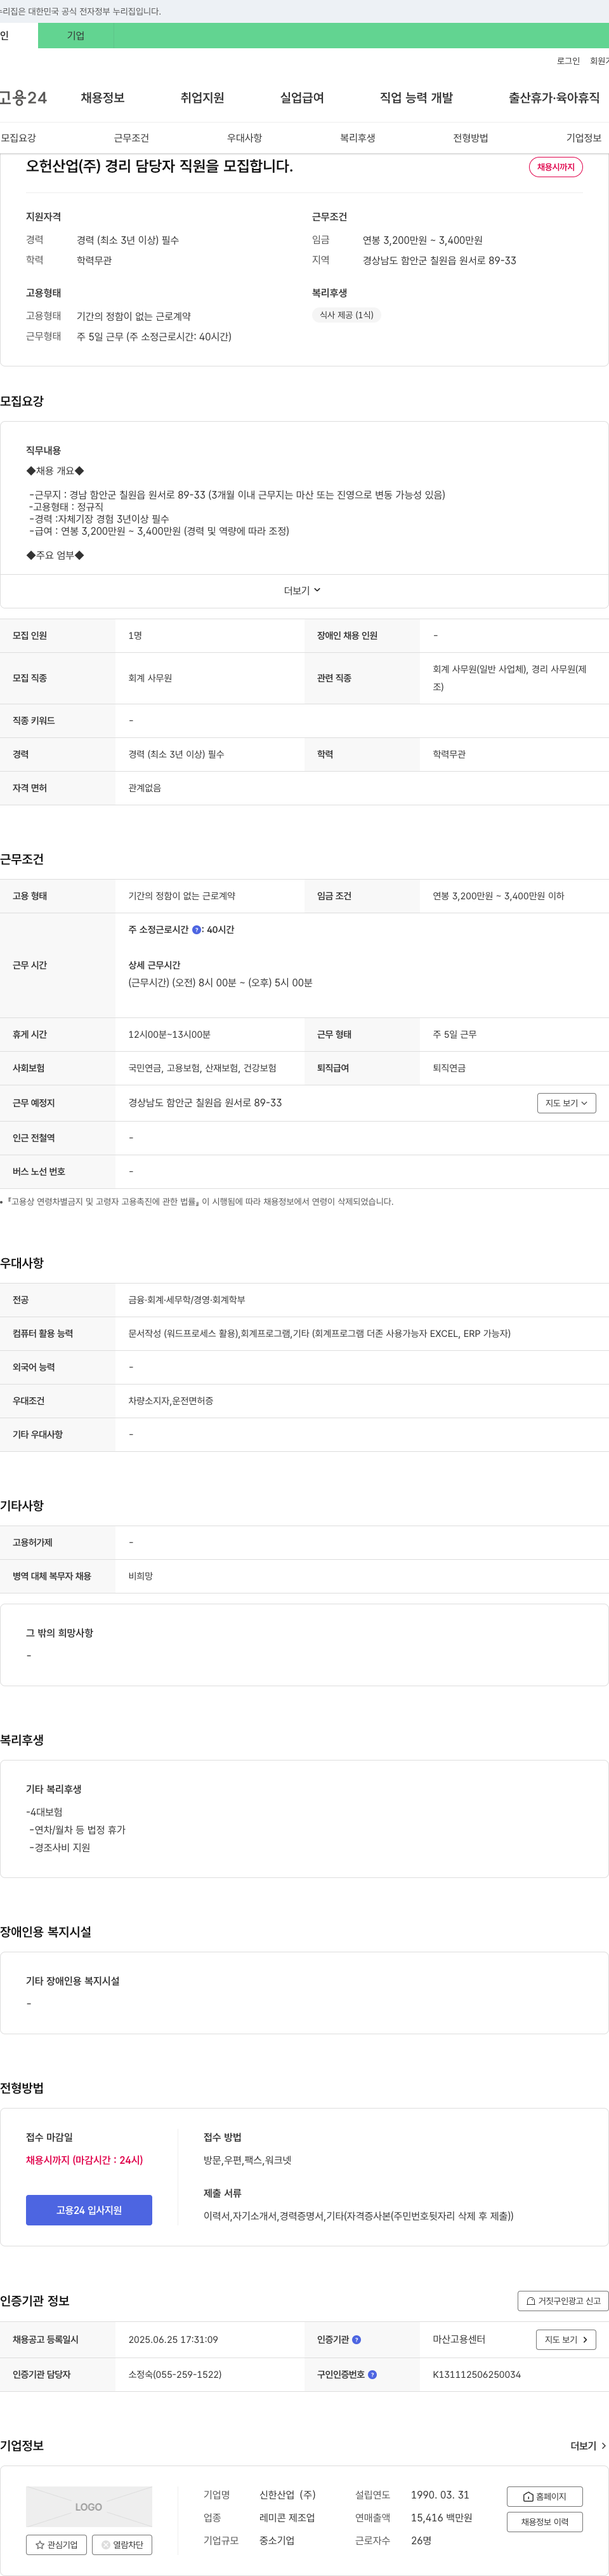Click the 로그인 link
609x2576 pixels.
(568, 61)
